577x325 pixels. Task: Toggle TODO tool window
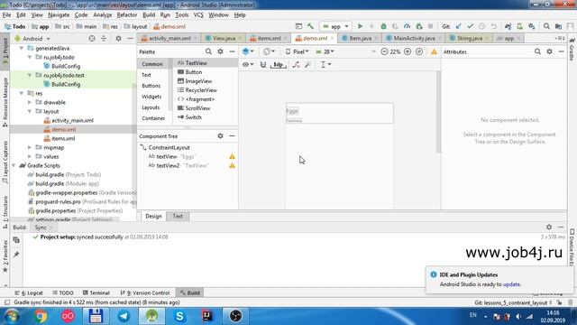click(63, 292)
